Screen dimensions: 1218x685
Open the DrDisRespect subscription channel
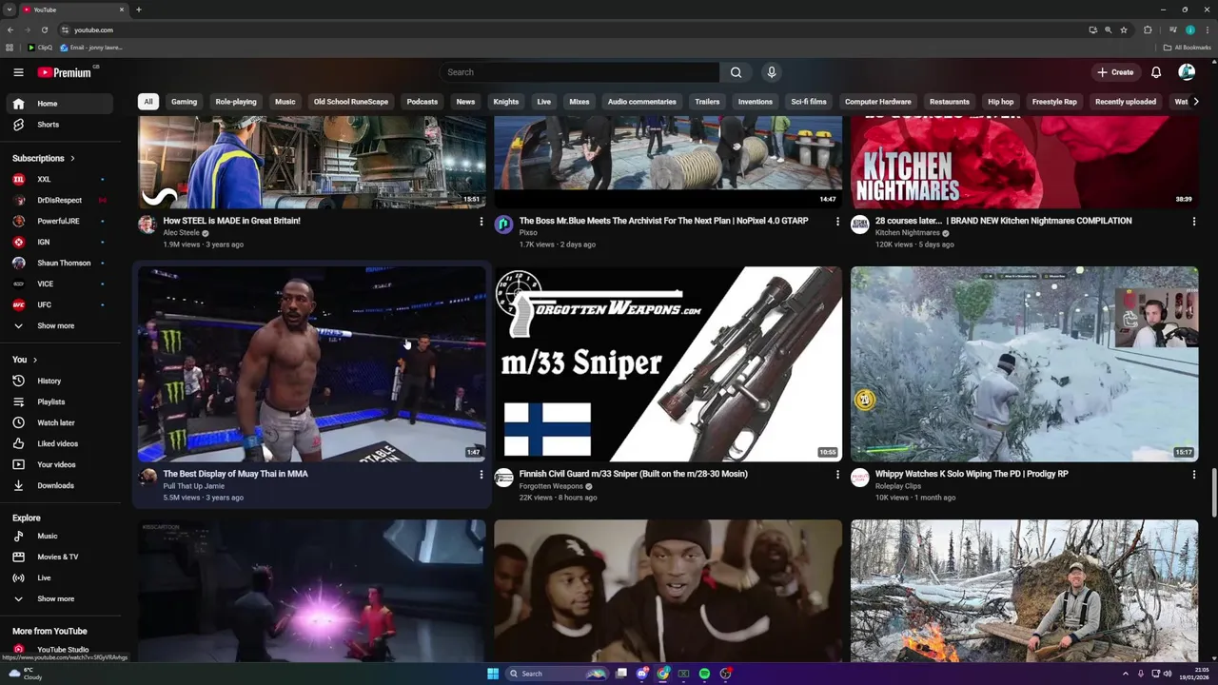[x=59, y=200]
